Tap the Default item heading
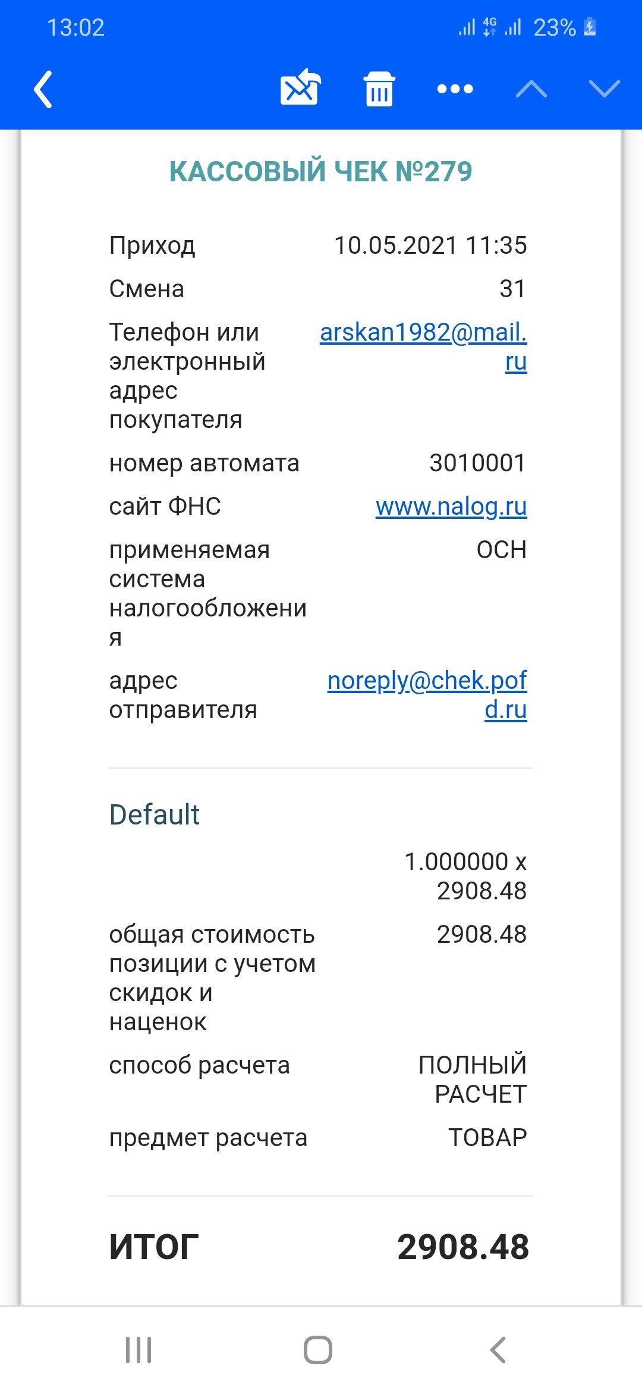The width and height of the screenshot is (642, 1391). [x=155, y=814]
